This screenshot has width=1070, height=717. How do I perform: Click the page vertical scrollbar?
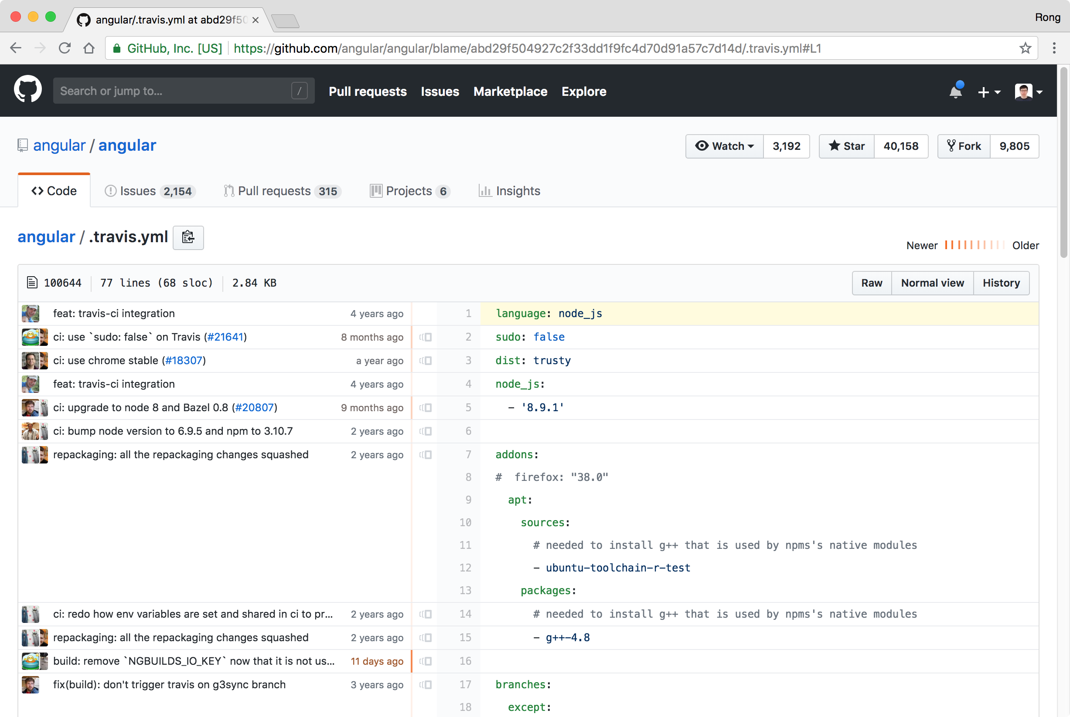click(1063, 163)
